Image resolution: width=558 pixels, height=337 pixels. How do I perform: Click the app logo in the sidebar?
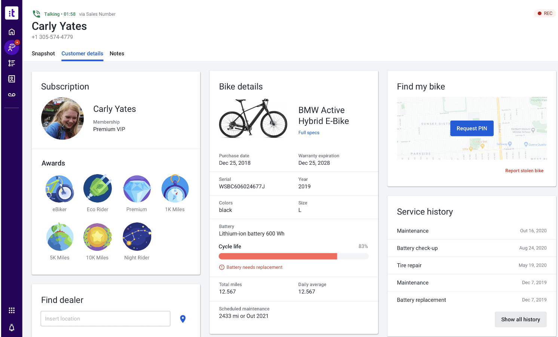pyautogui.click(x=12, y=13)
